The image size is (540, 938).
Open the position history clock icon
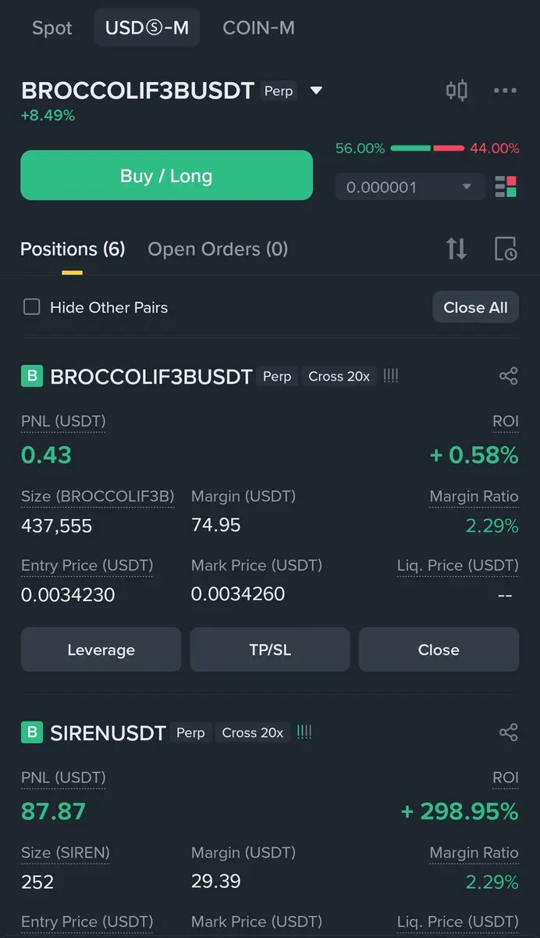coord(506,249)
